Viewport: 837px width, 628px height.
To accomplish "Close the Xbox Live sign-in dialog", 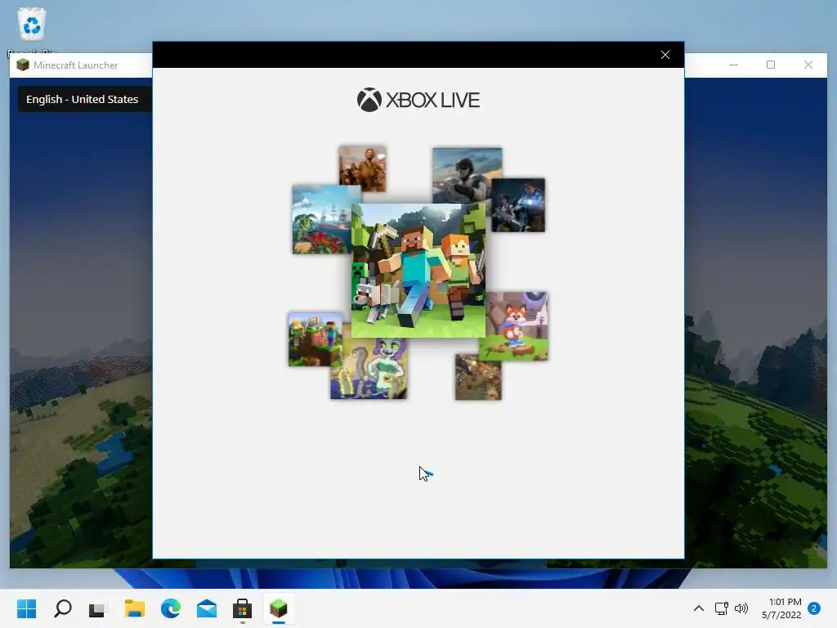I will pos(665,55).
